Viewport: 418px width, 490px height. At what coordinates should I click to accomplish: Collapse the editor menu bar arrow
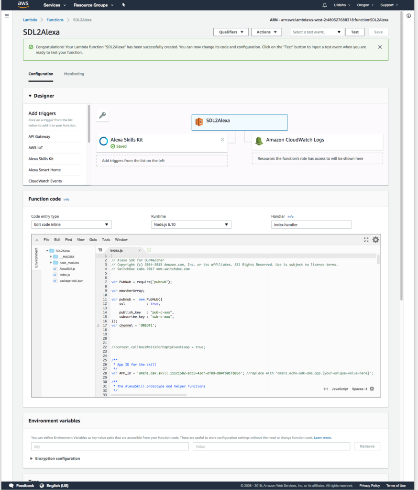click(x=37, y=240)
